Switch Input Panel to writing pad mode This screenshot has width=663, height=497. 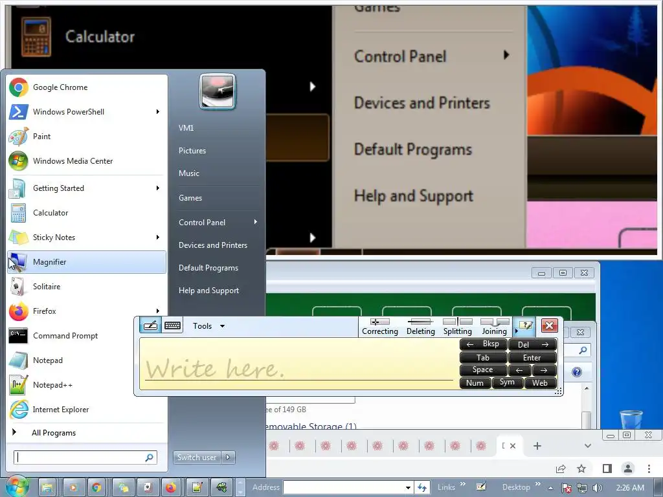pos(150,326)
